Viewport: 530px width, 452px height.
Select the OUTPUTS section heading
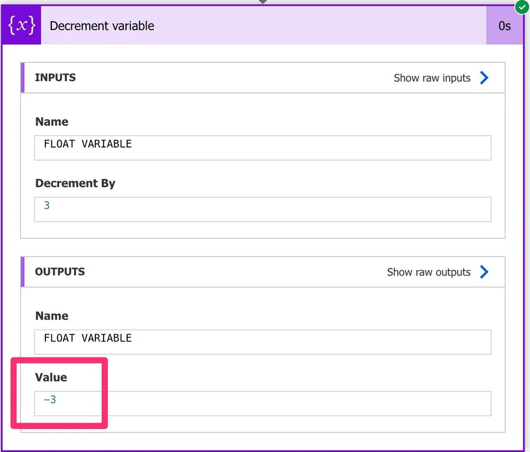(60, 272)
